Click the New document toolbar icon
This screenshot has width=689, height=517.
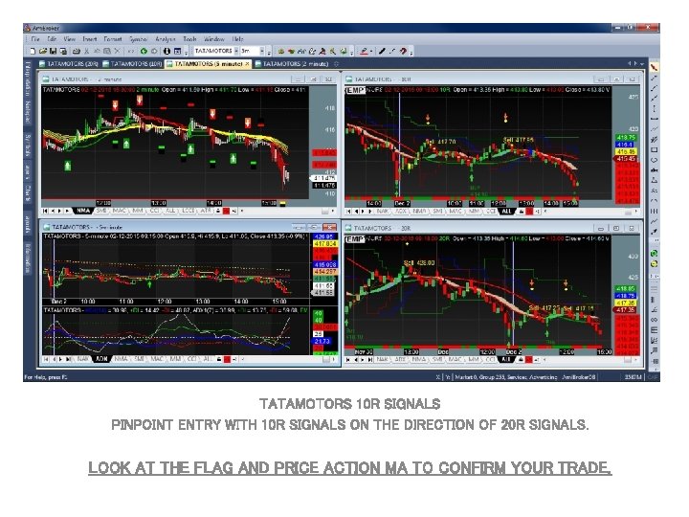pyautogui.click(x=33, y=51)
